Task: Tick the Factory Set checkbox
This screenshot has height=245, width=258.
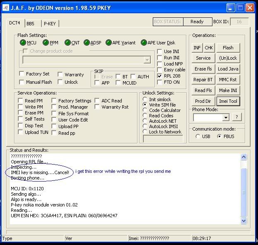Action: (22, 74)
